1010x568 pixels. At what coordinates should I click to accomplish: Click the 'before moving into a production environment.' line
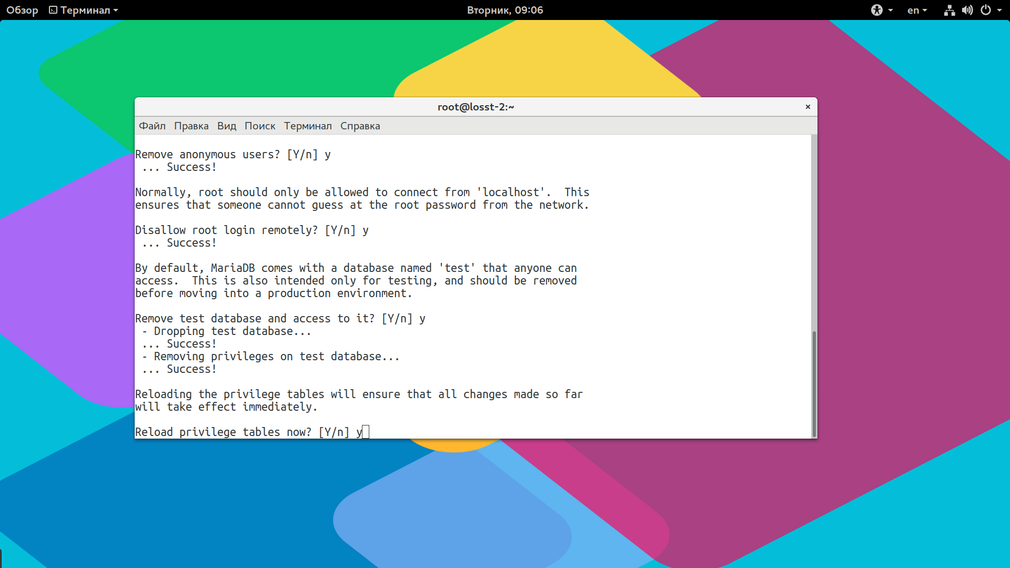point(274,293)
